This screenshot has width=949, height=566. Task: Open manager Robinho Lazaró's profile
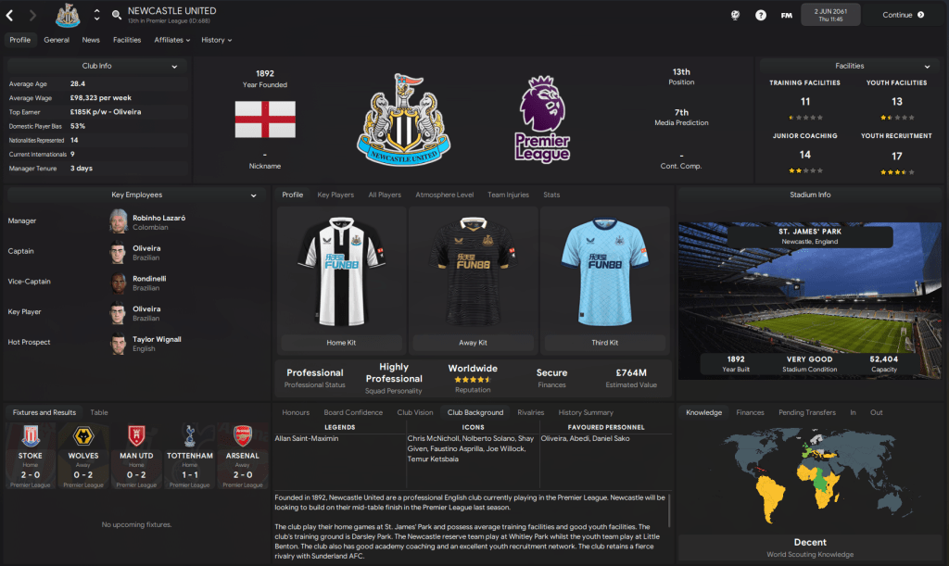(x=159, y=218)
